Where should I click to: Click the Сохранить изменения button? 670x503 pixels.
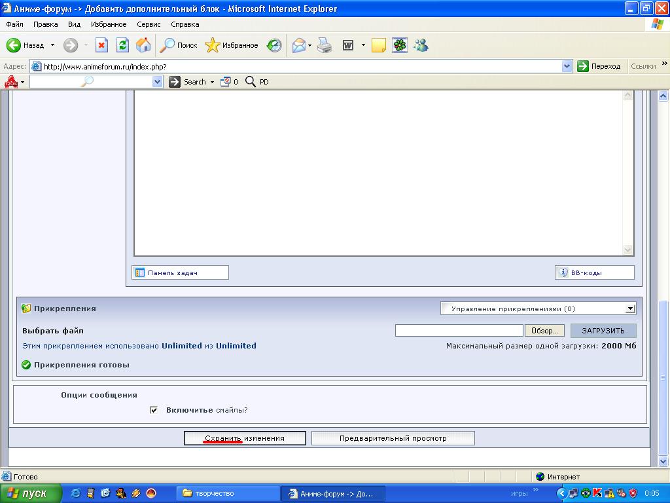pyautogui.click(x=245, y=438)
